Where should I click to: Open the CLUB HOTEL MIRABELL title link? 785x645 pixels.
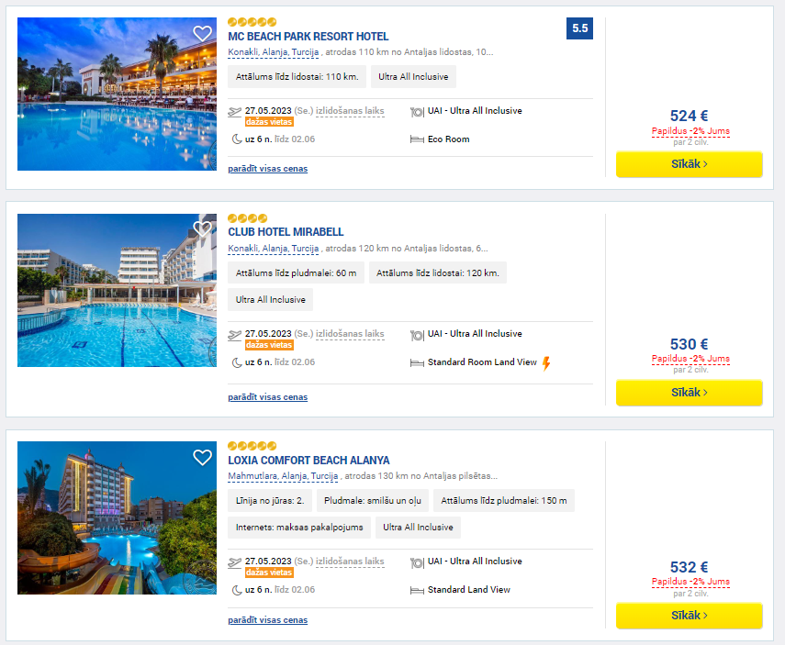coord(286,232)
